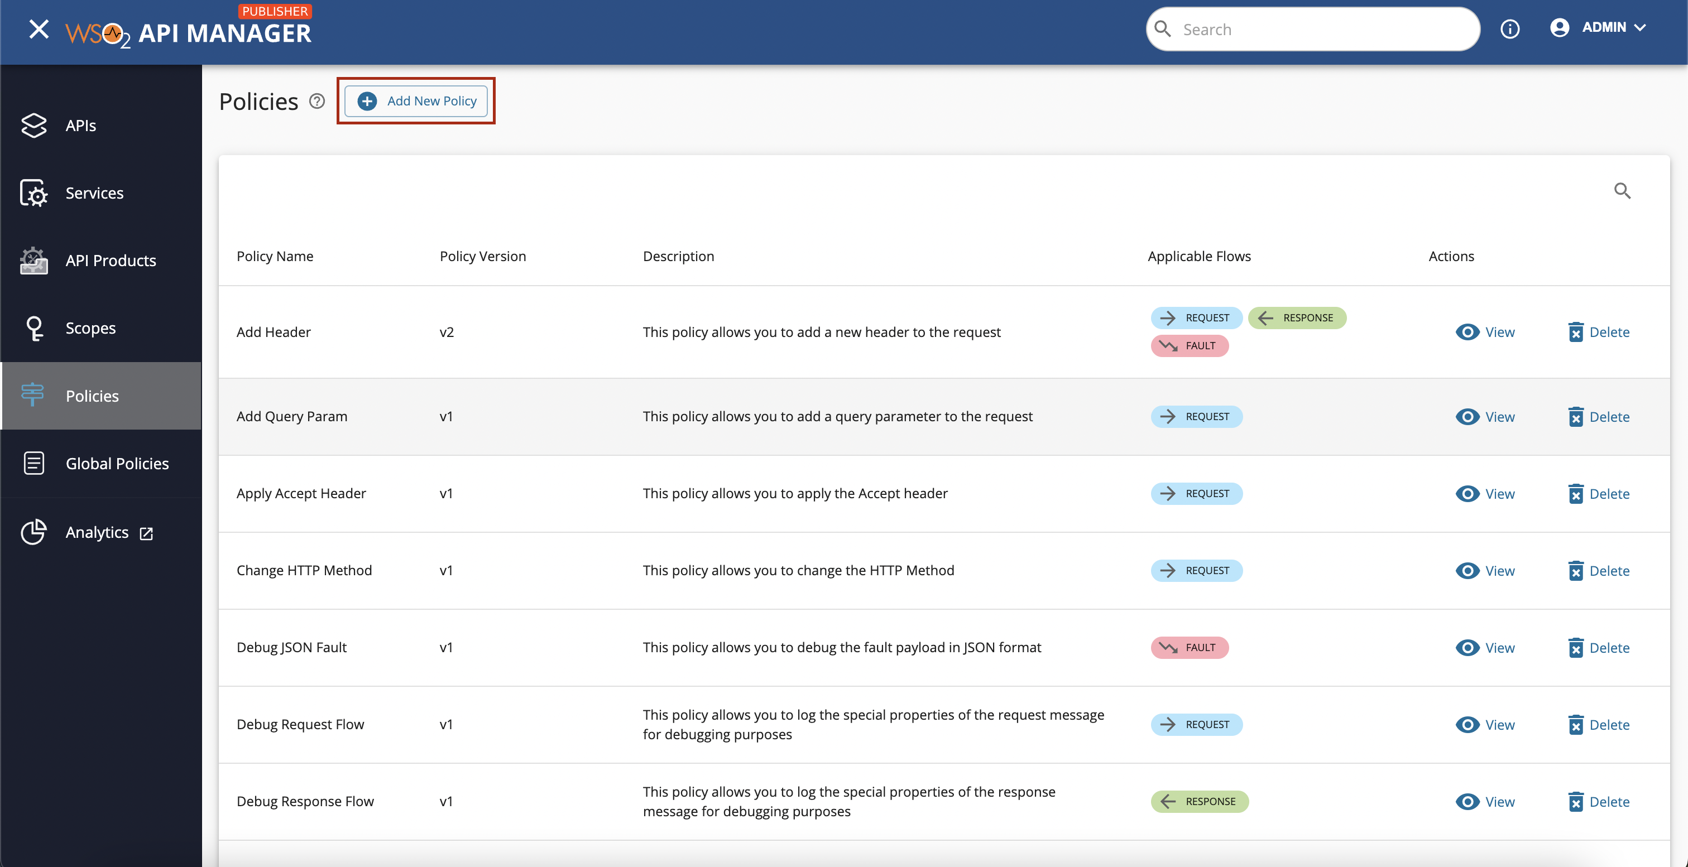View the Add Header policy
Screen dimensions: 1688x867
pos(1485,332)
